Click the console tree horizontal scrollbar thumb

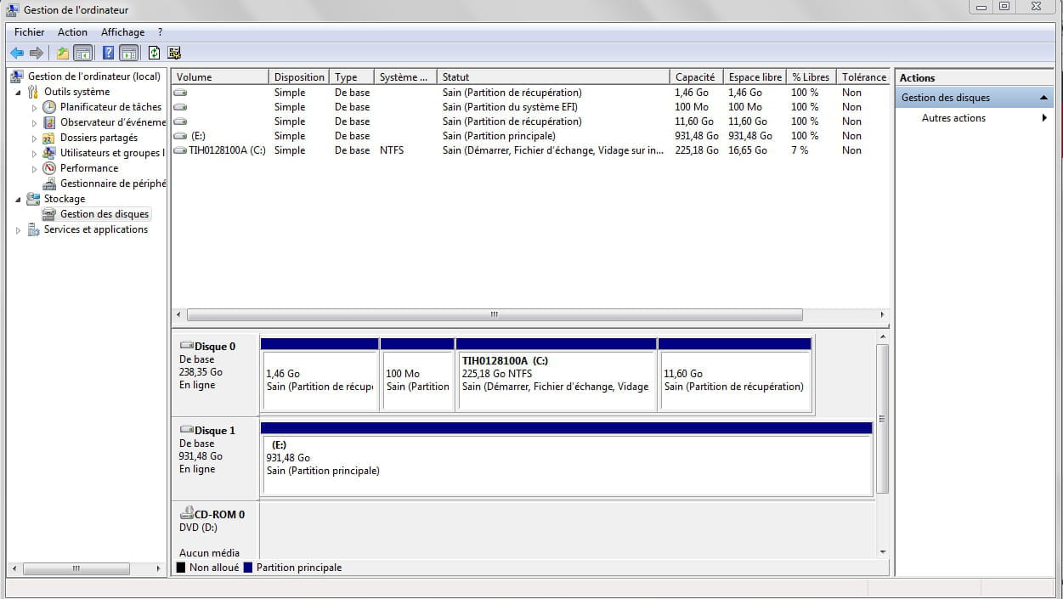click(76, 568)
